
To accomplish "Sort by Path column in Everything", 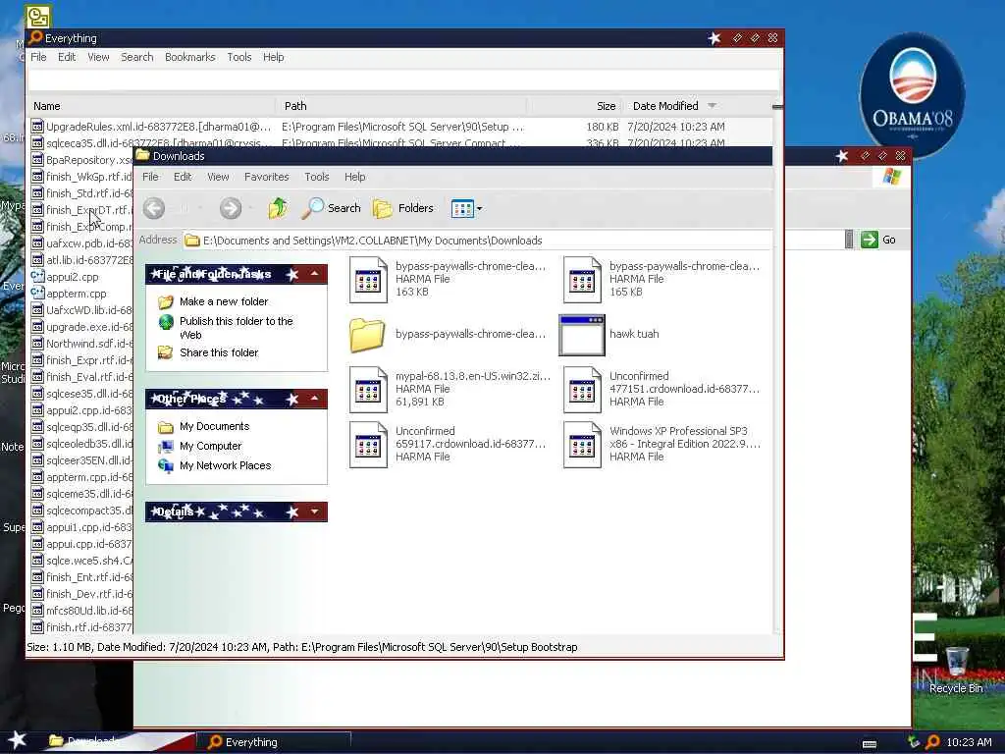I will pyautogui.click(x=401, y=106).
